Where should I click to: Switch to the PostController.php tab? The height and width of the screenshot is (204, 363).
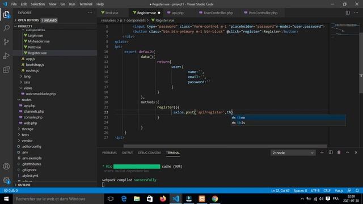[263, 13]
